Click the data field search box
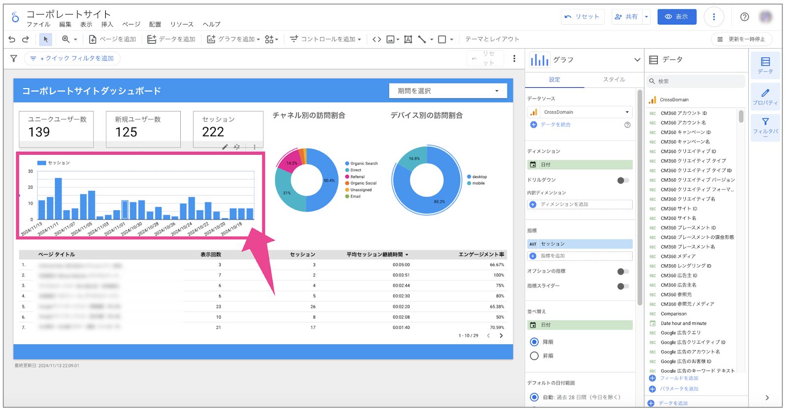Viewport: 786px width, 411px height. tap(696, 82)
